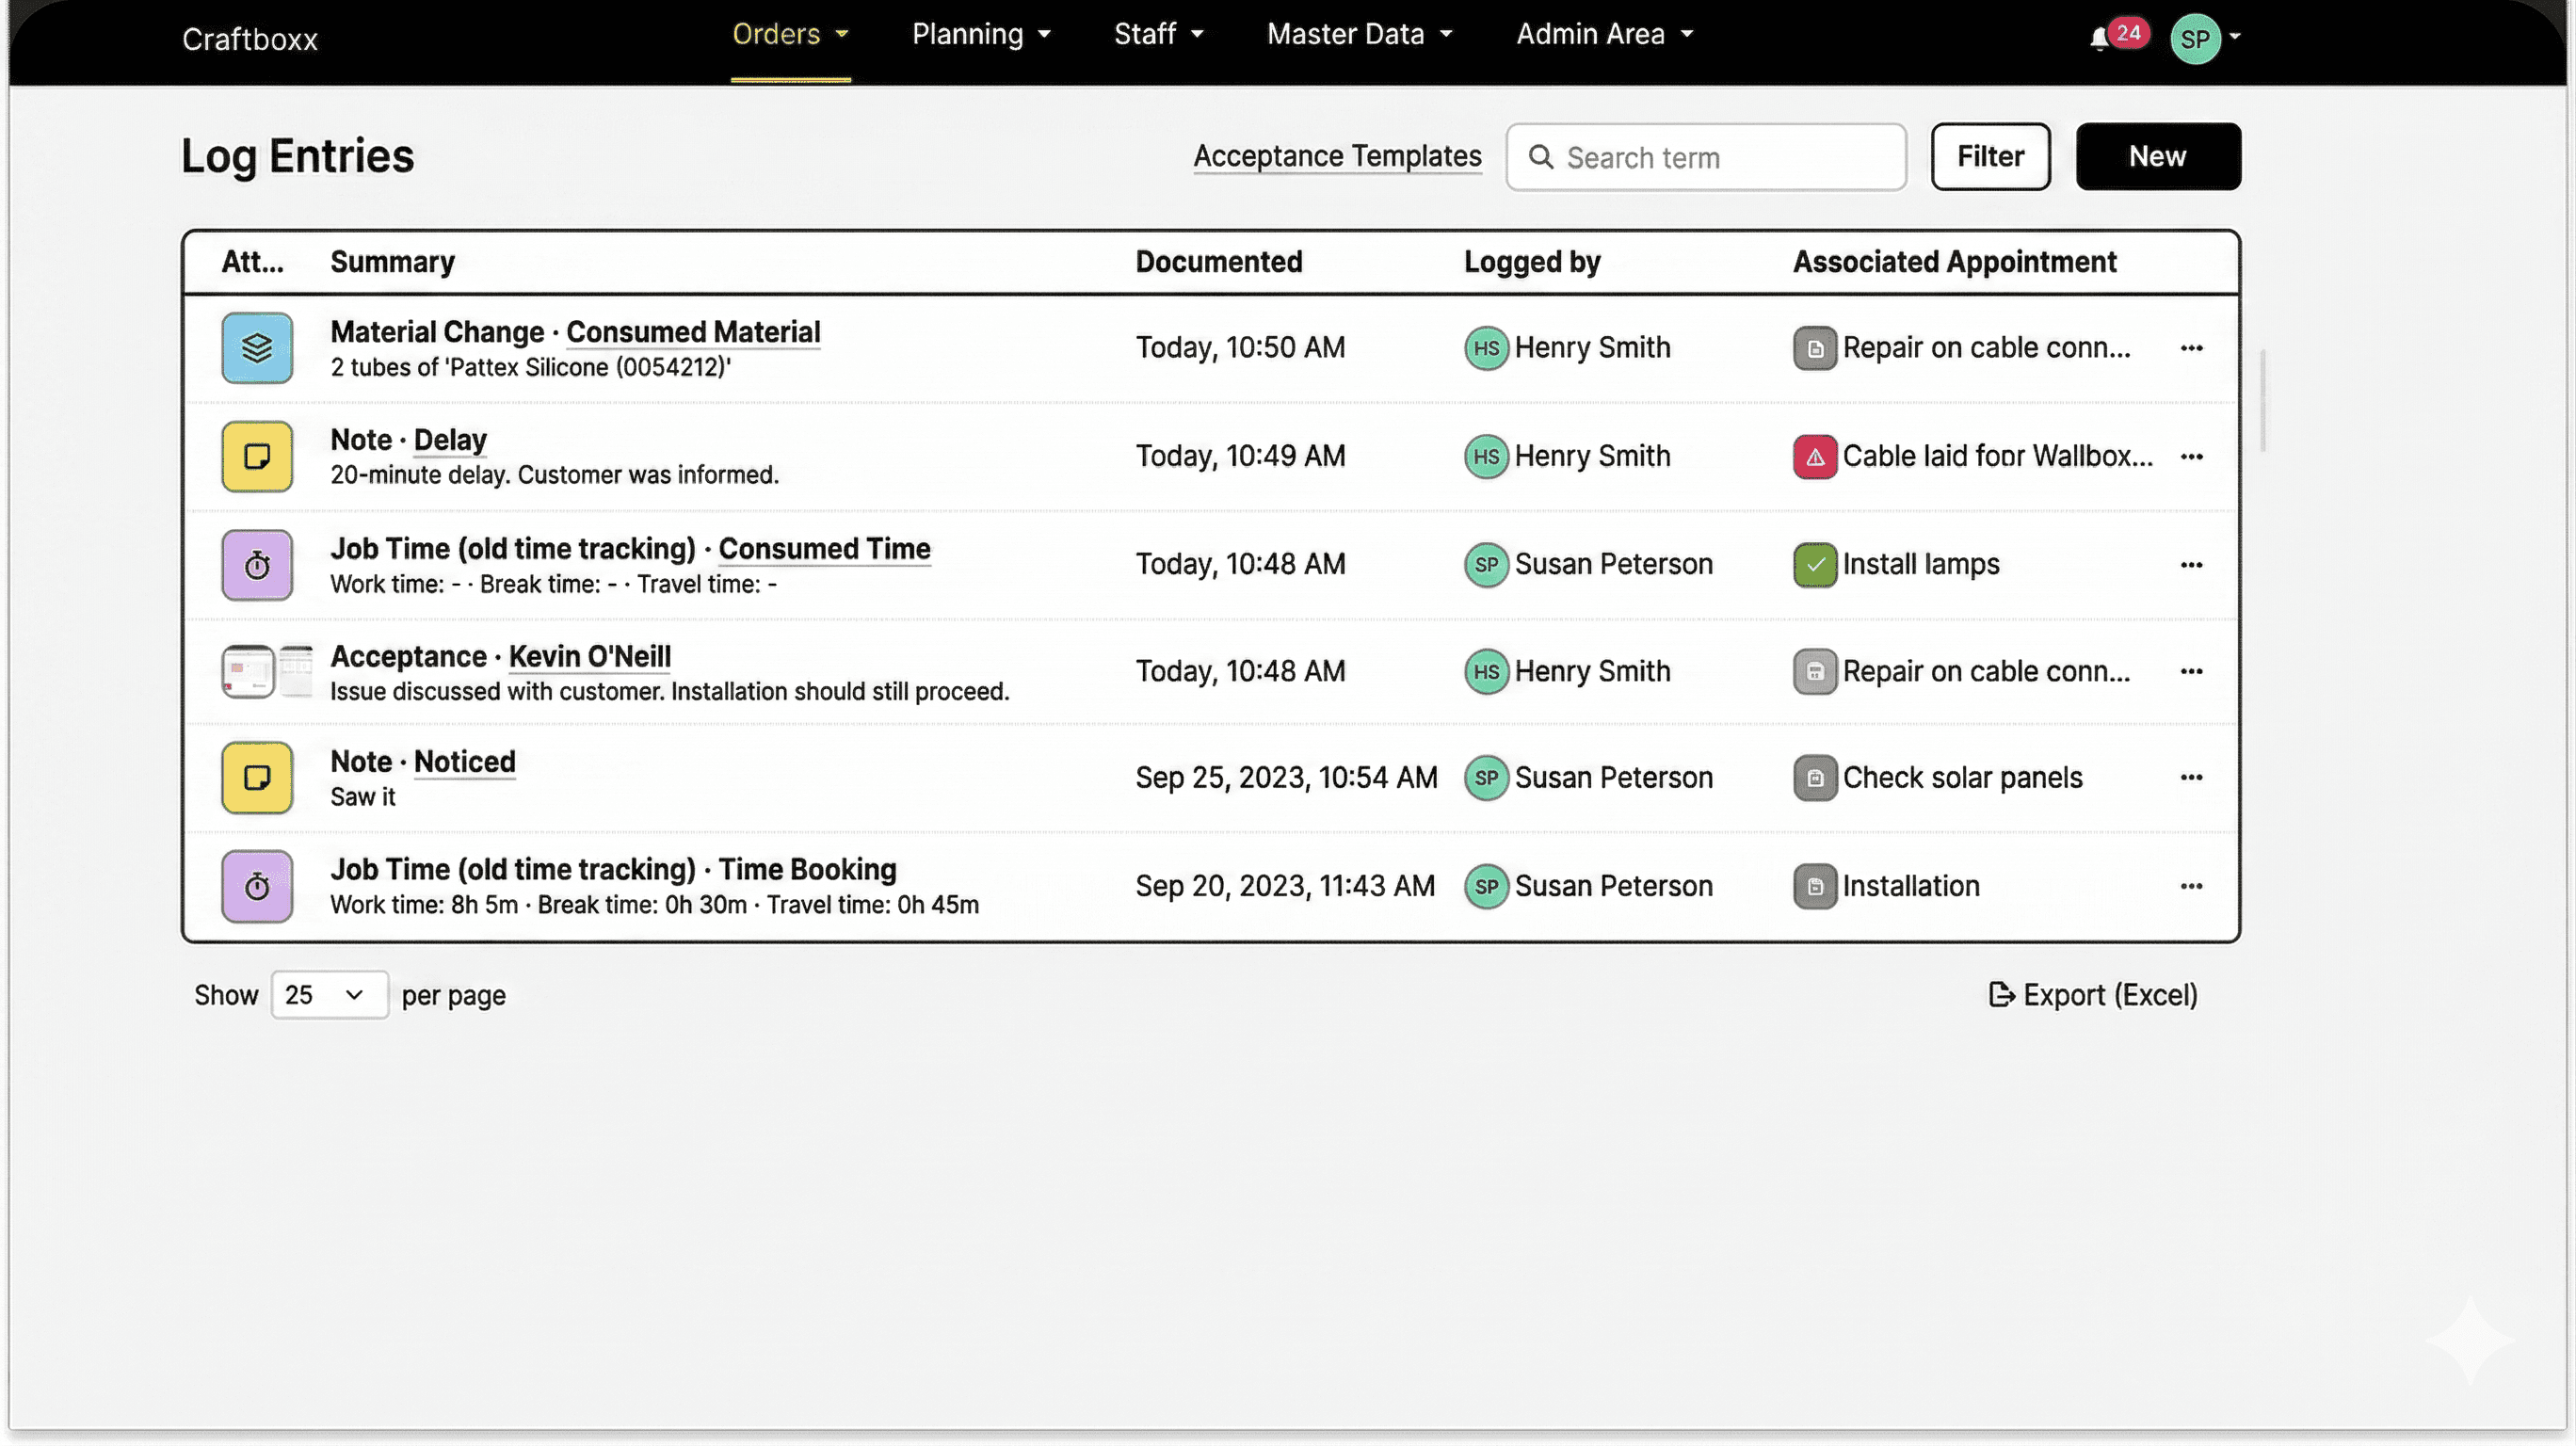
Task: Open the three-dot menu for the Installation row
Action: click(x=2191, y=887)
